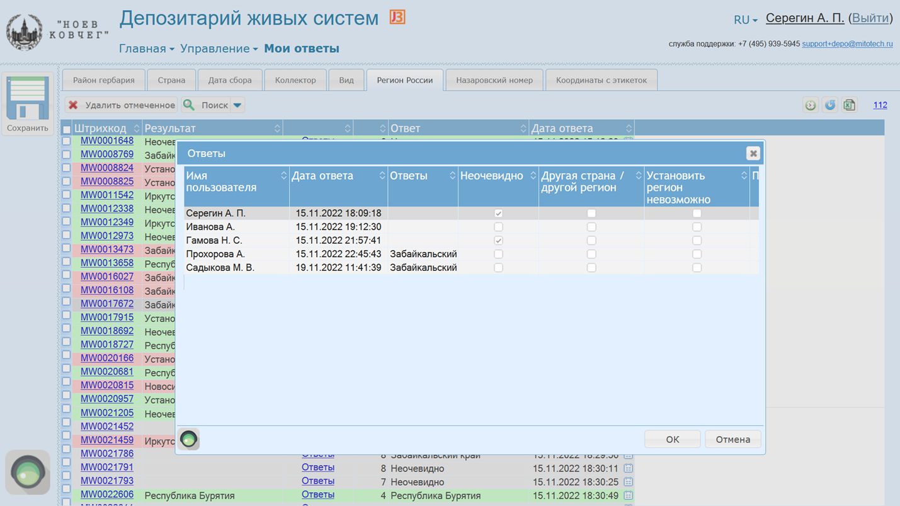
Task: Switch to Район гербария tab
Action: (x=104, y=80)
